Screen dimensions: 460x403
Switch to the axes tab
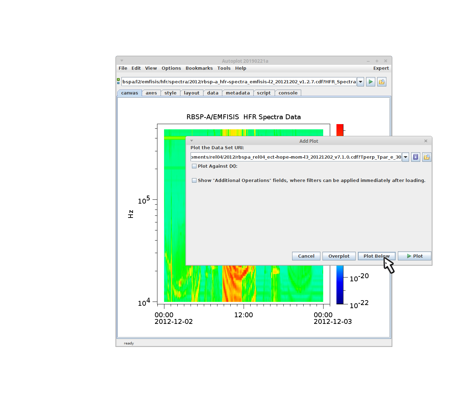(151, 93)
